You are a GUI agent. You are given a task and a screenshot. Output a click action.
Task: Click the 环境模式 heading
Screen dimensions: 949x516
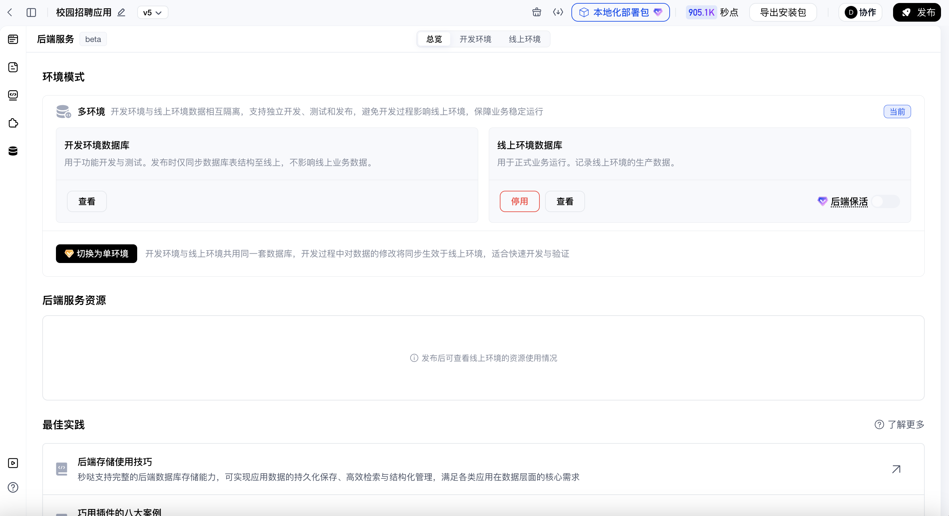coord(64,77)
